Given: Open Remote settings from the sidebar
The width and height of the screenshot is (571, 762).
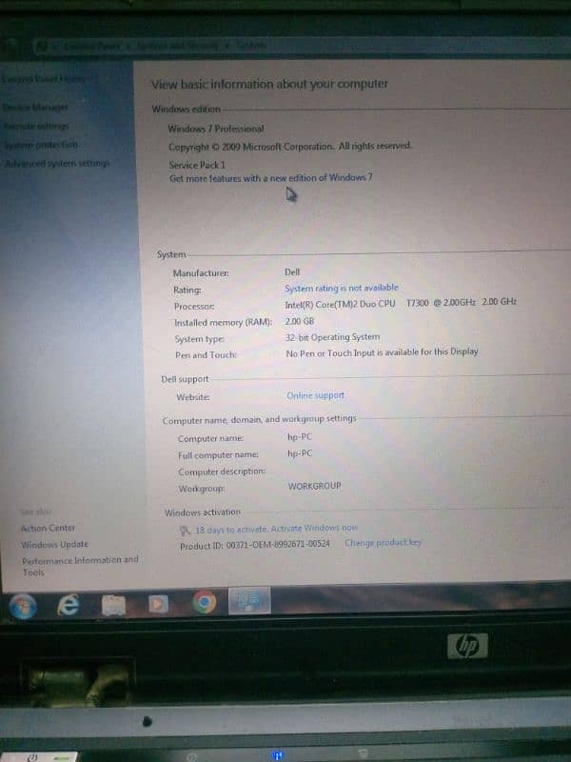Looking at the screenshot, I should pos(36,127).
